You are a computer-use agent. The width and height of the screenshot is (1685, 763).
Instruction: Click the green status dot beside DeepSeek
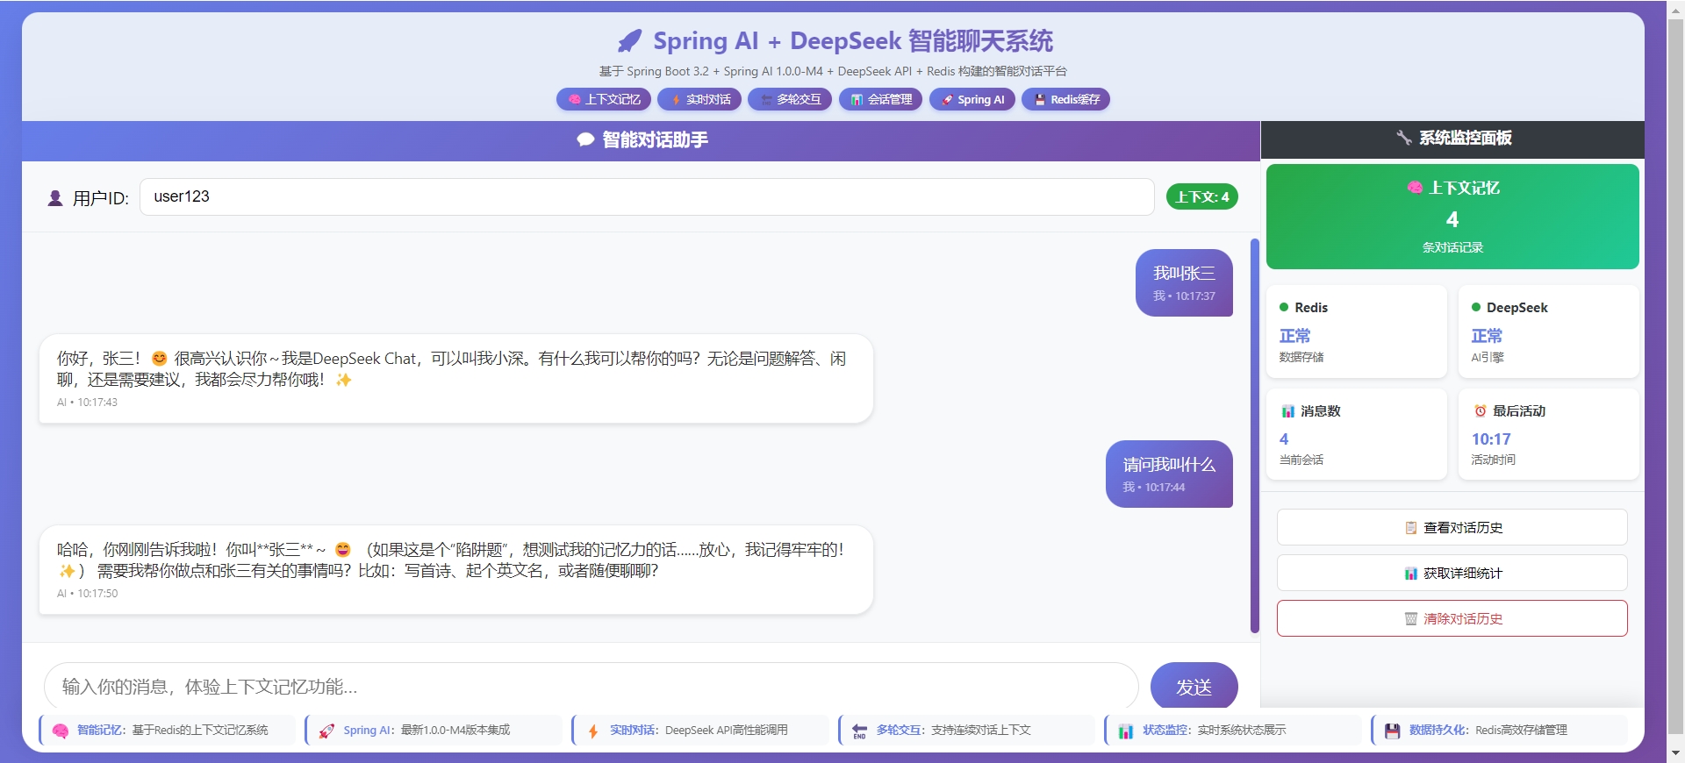pyautogui.click(x=1476, y=307)
